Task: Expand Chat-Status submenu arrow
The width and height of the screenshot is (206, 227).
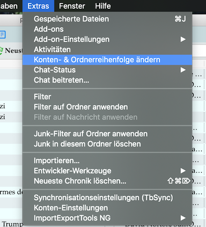Action: pos(183,70)
